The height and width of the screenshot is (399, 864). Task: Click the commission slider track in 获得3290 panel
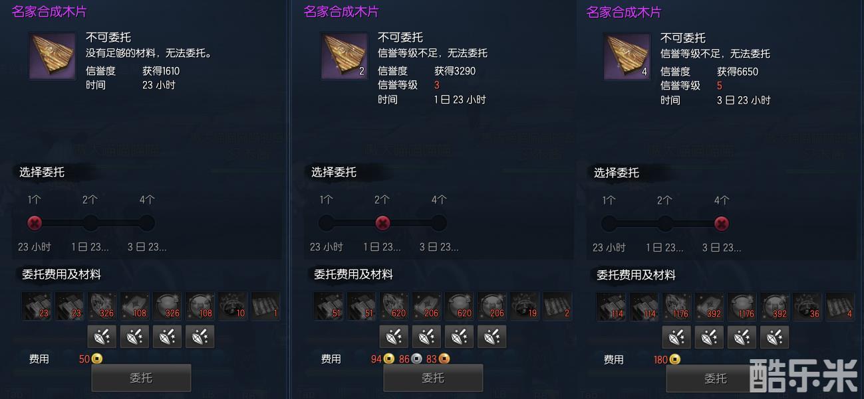[382, 223]
